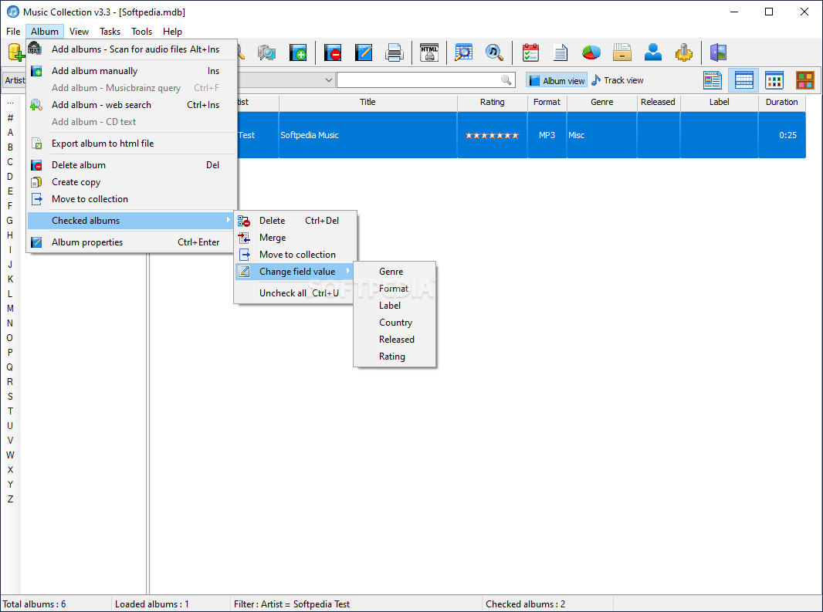Toggle Track view mode
This screenshot has height=612, width=823.
click(x=618, y=80)
